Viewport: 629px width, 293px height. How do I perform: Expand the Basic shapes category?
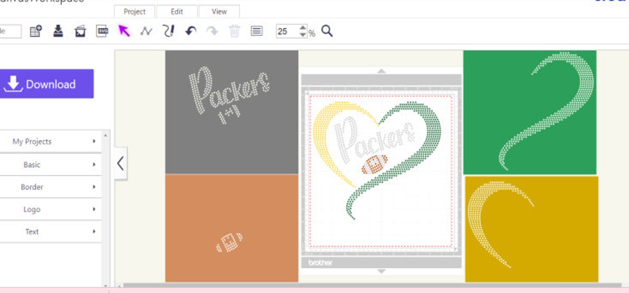[x=51, y=165]
